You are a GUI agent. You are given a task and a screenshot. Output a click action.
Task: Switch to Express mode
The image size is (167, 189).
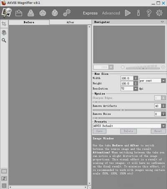90,13
